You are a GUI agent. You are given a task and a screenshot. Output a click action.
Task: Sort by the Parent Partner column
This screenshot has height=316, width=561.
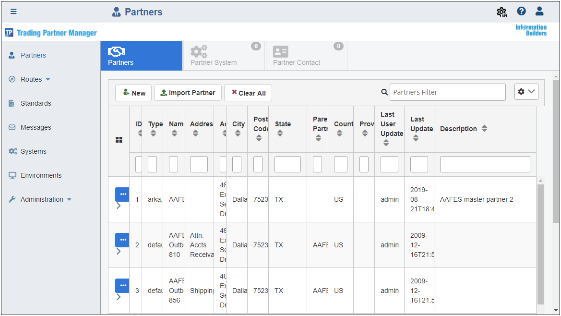coord(318,138)
